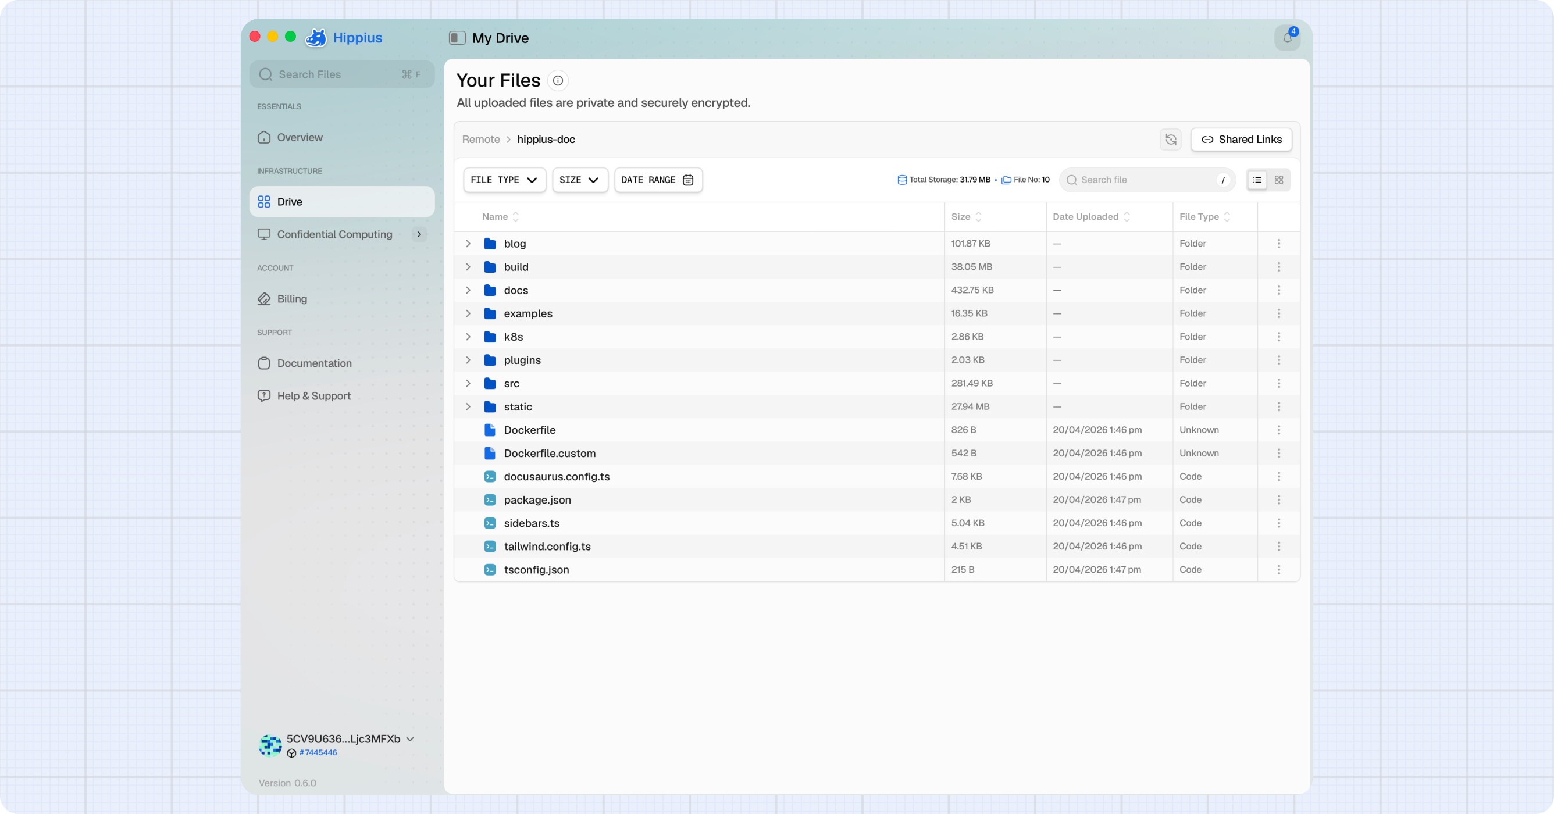Image resolution: width=1554 pixels, height=814 pixels.
Task: Open the SIZE filter dropdown
Action: tap(579, 180)
